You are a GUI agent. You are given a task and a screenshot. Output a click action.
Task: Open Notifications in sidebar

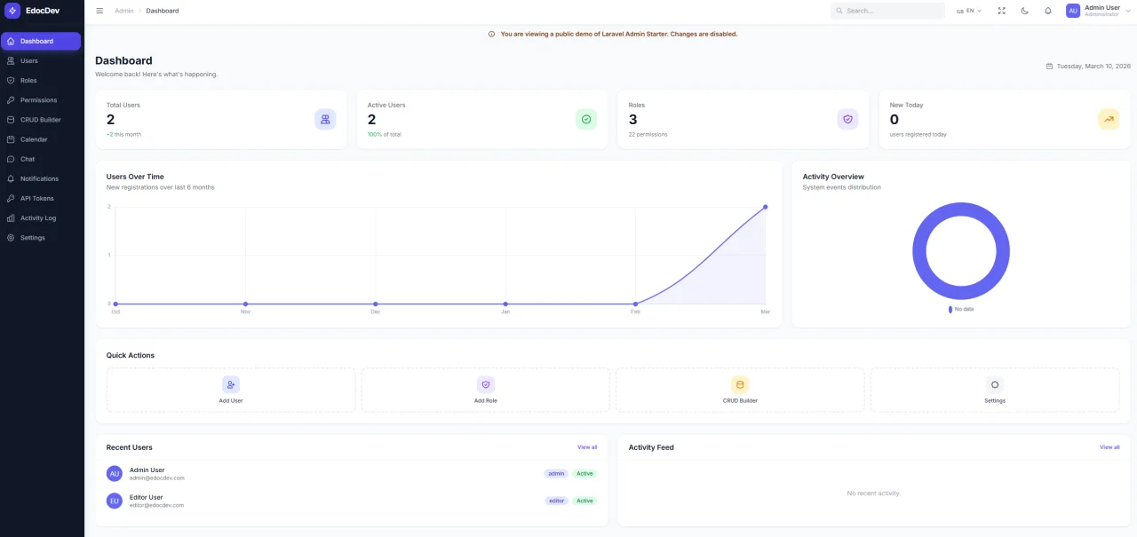point(42,178)
